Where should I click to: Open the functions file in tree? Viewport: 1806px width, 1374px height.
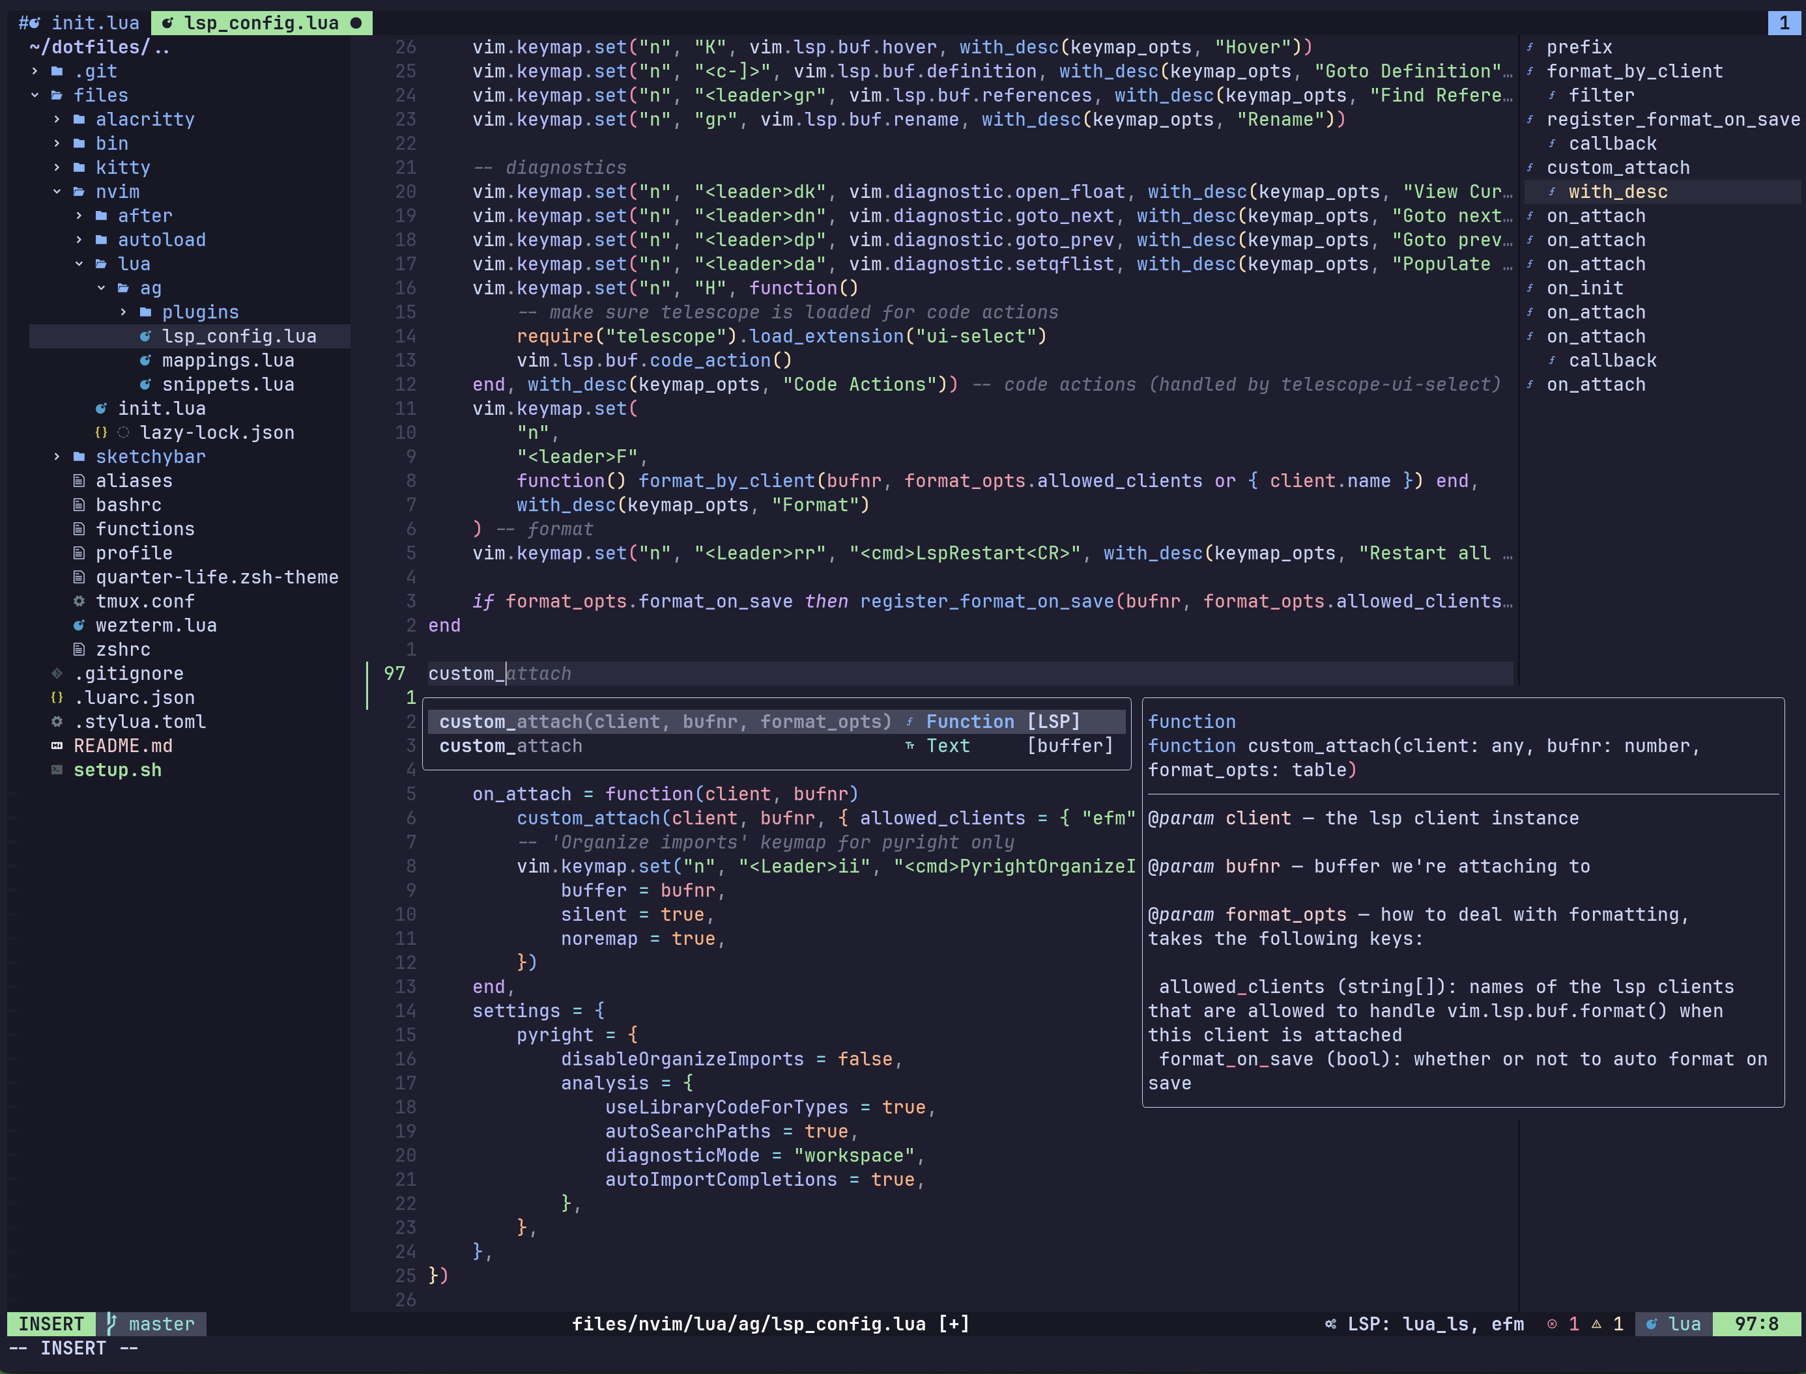click(x=145, y=529)
